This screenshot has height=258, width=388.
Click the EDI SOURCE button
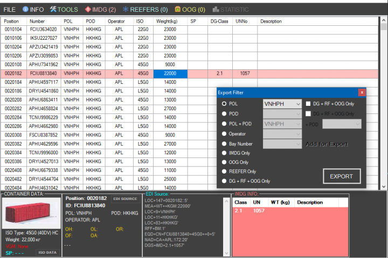coord(125,199)
